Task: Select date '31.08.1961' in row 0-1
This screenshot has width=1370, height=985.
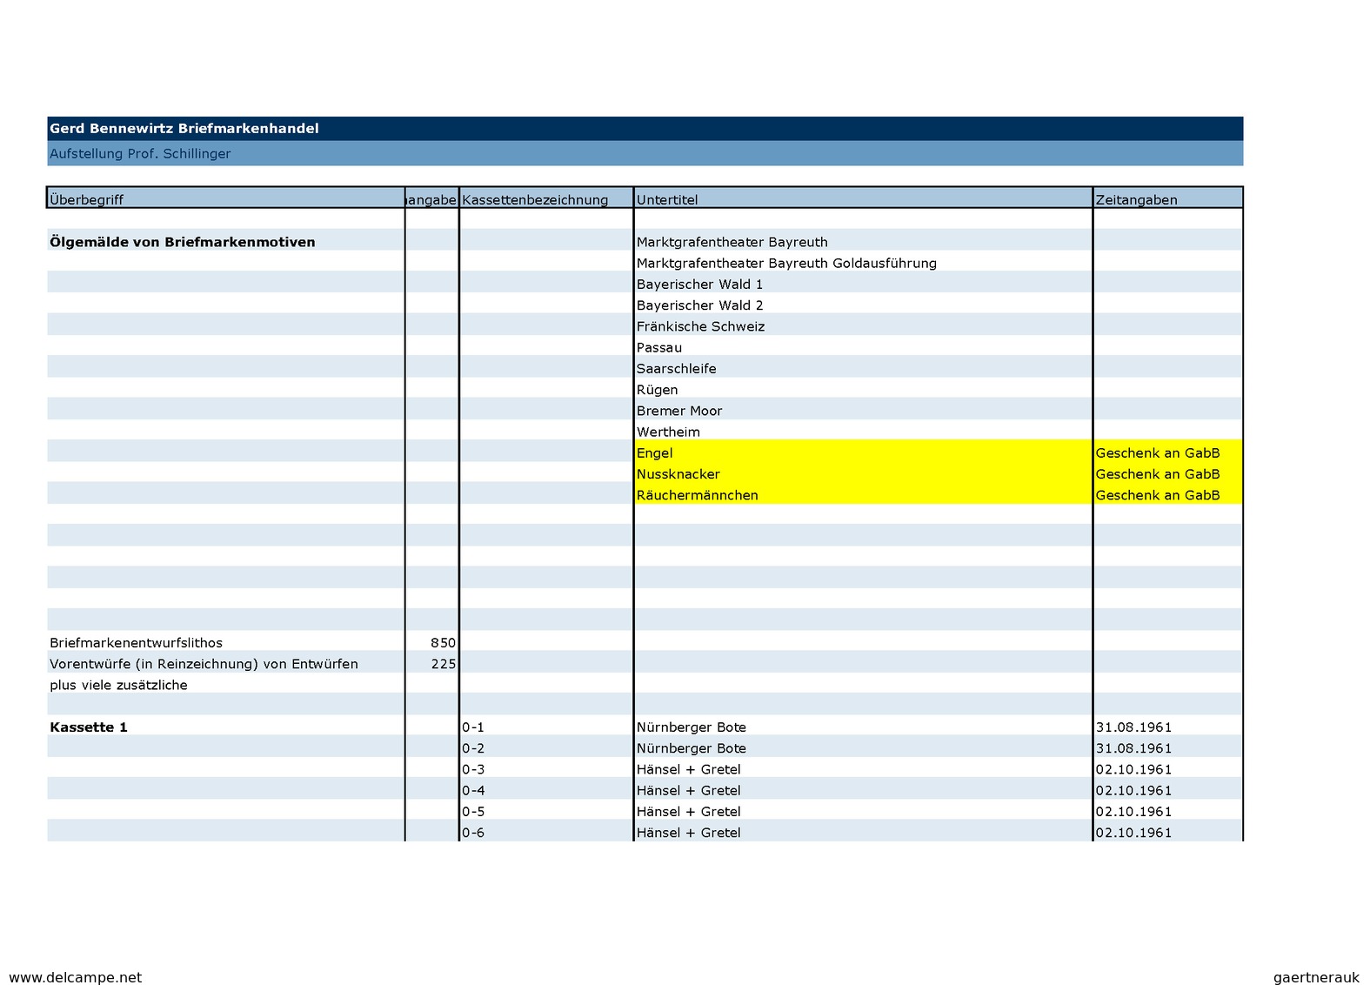Action: (x=1134, y=727)
